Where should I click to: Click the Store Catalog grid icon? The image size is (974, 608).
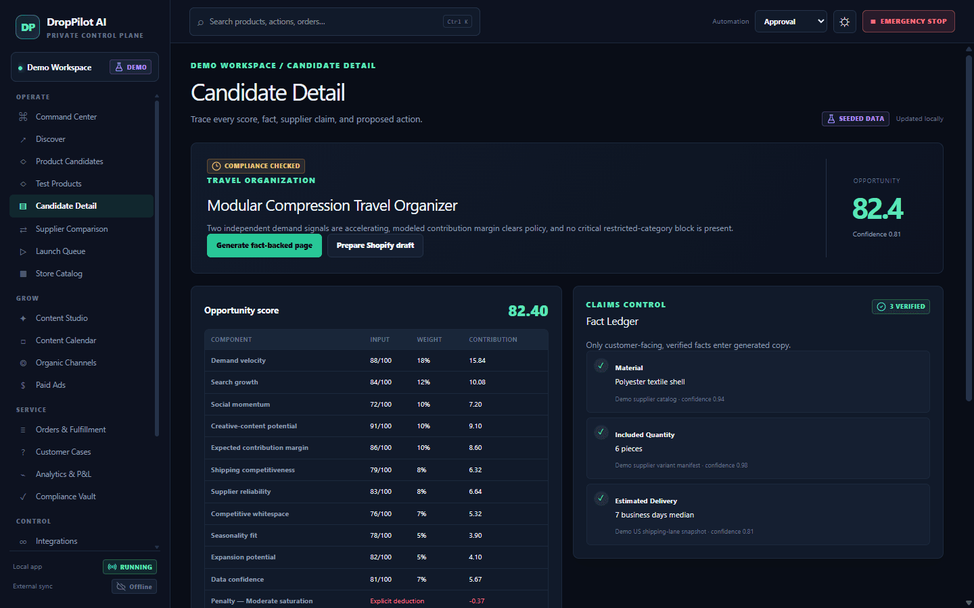coord(23,274)
